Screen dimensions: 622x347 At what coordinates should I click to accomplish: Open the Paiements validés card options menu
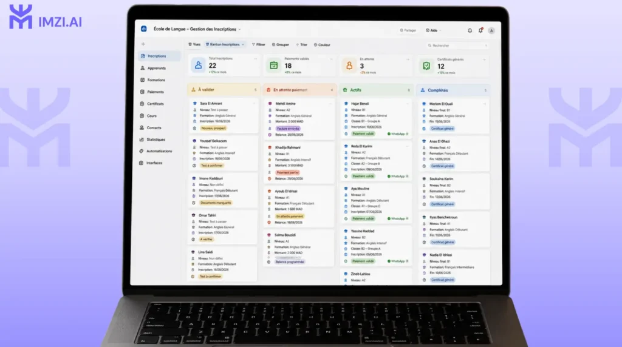pyautogui.click(x=331, y=59)
